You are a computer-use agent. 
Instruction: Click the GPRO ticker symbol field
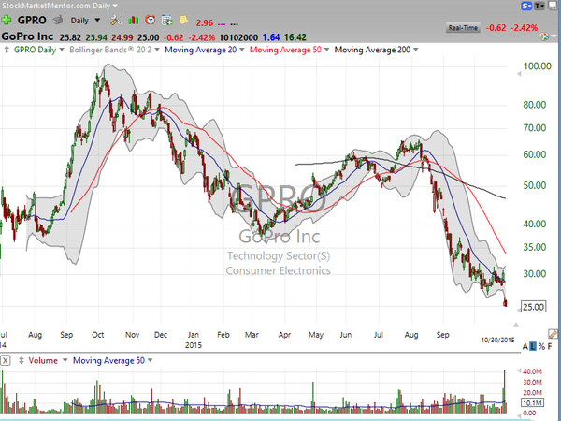(x=32, y=20)
